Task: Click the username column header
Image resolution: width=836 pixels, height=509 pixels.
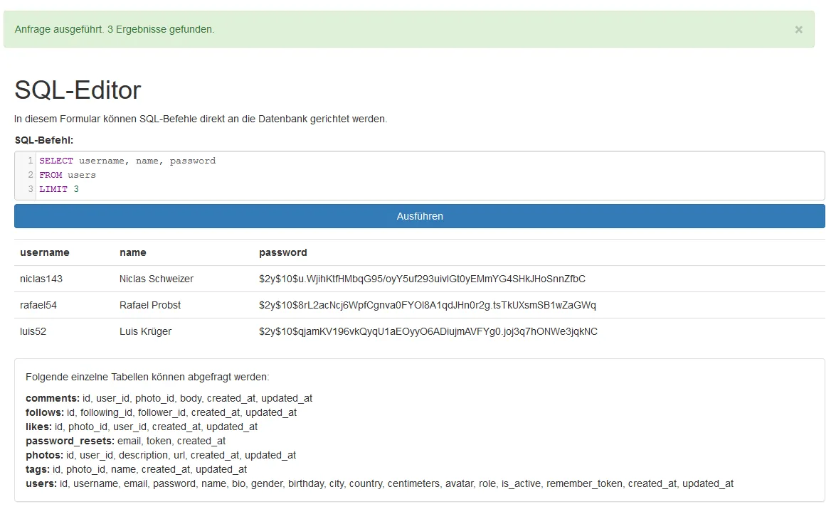Action: (x=45, y=252)
